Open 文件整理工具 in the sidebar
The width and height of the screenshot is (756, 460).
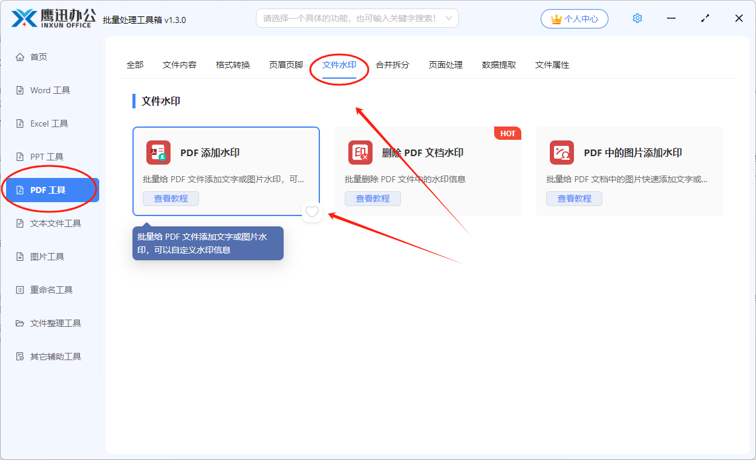(x=55, y=323)
